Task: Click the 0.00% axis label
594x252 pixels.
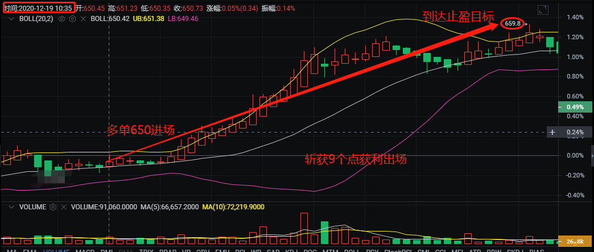Action: [575, 155]
